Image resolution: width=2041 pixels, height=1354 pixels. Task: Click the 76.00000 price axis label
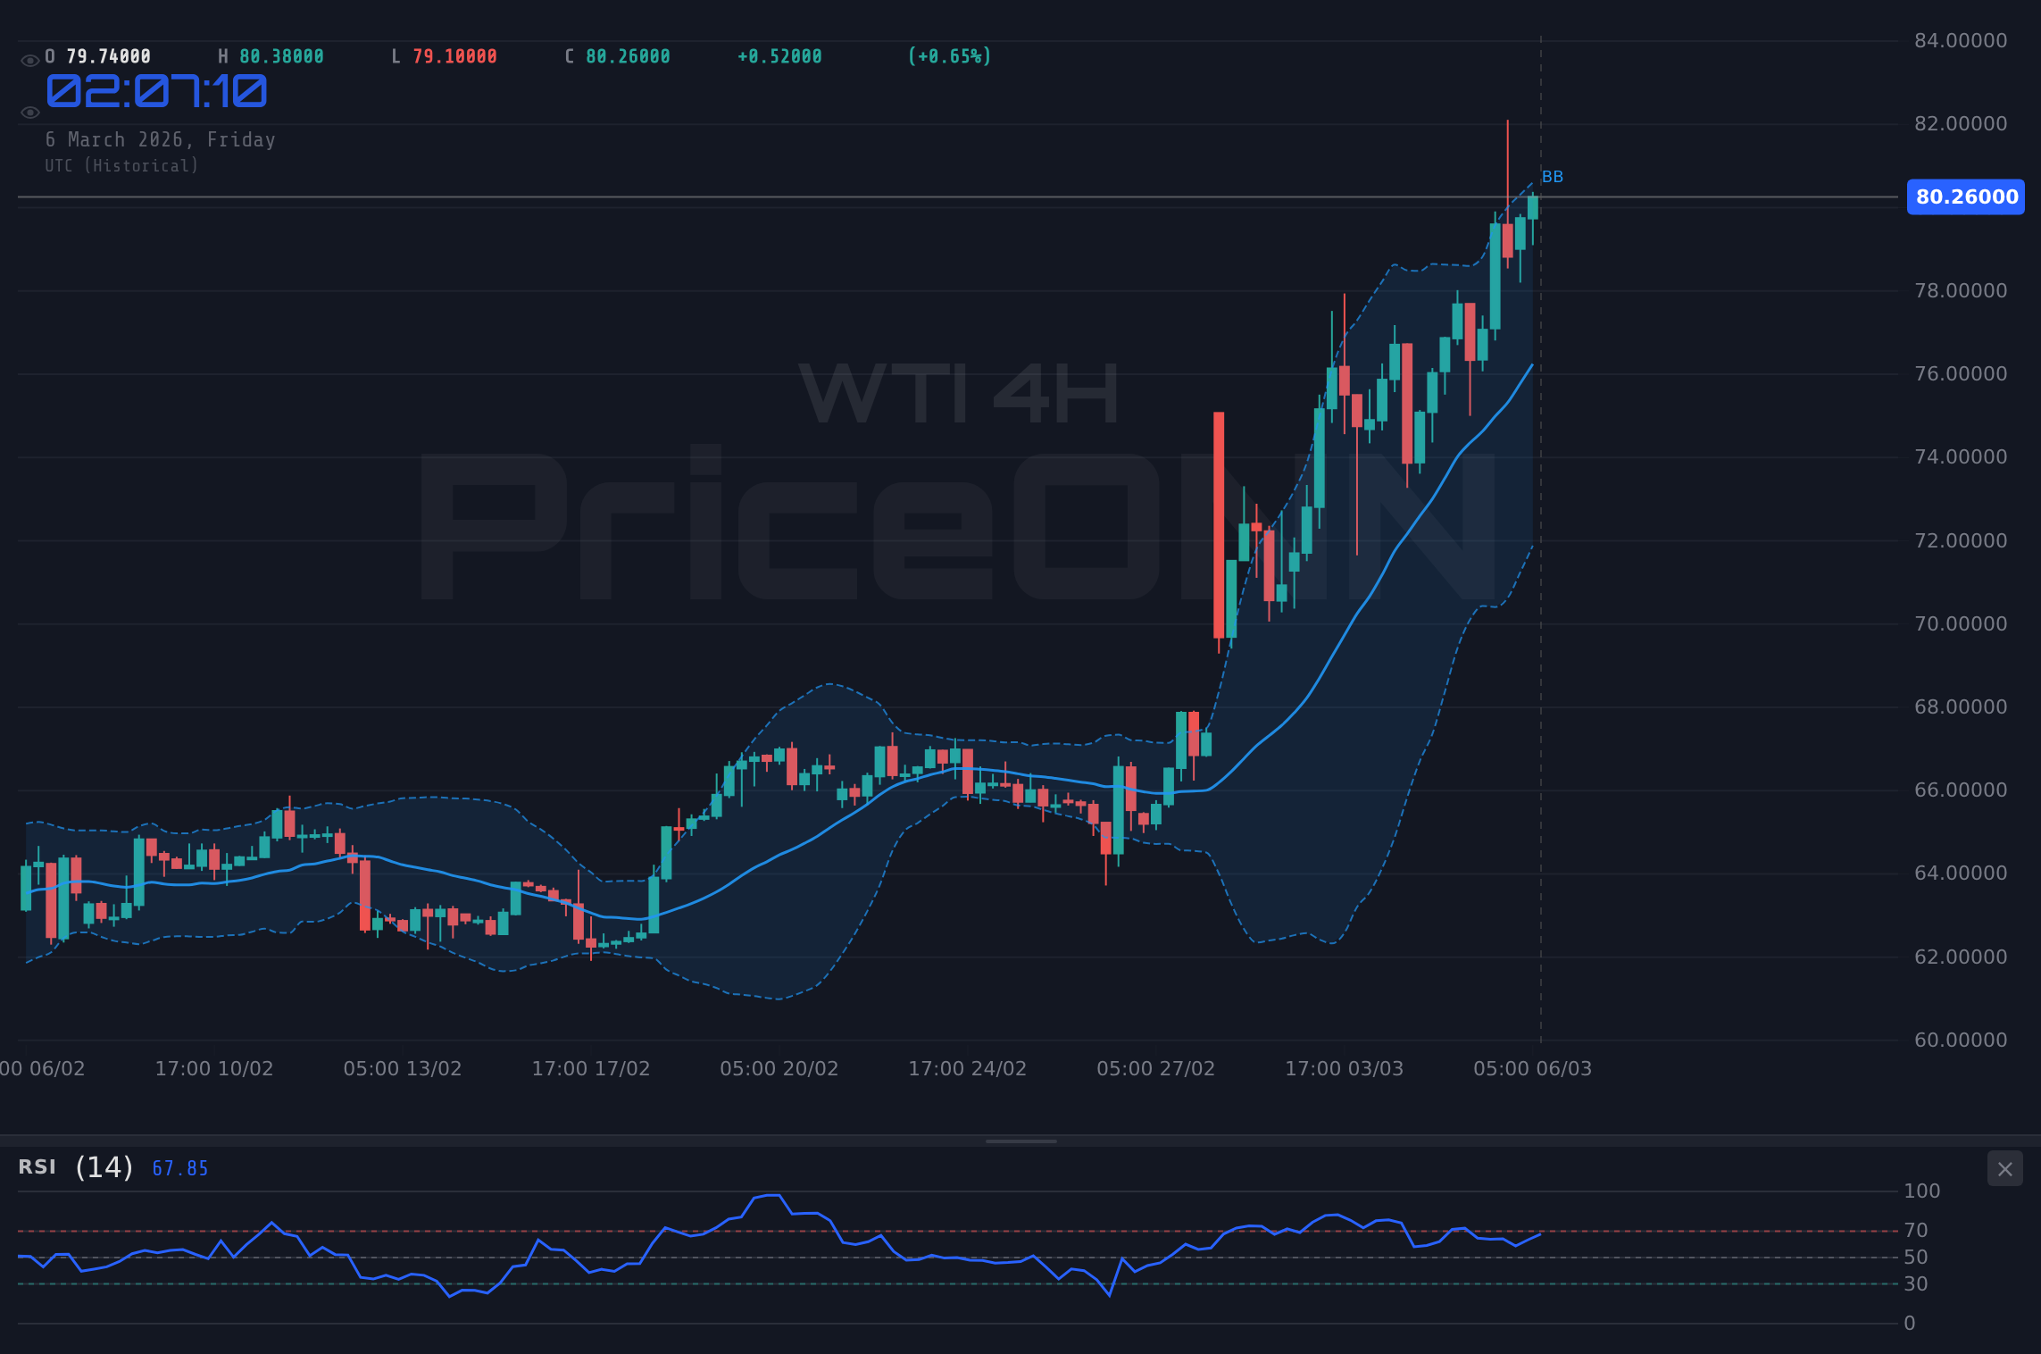pos(1961,374)
